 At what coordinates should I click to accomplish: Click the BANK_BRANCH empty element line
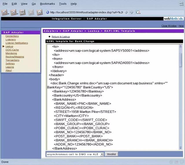84,140
